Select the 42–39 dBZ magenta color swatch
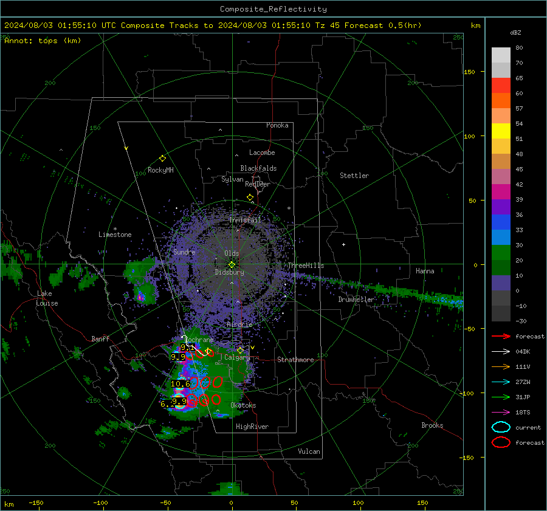The image size is (547, 511). click(x=501, y=191)
